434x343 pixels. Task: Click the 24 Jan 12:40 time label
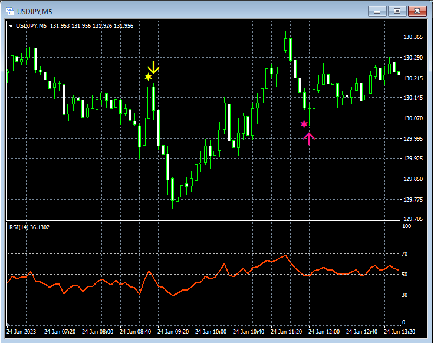(361, 331)
